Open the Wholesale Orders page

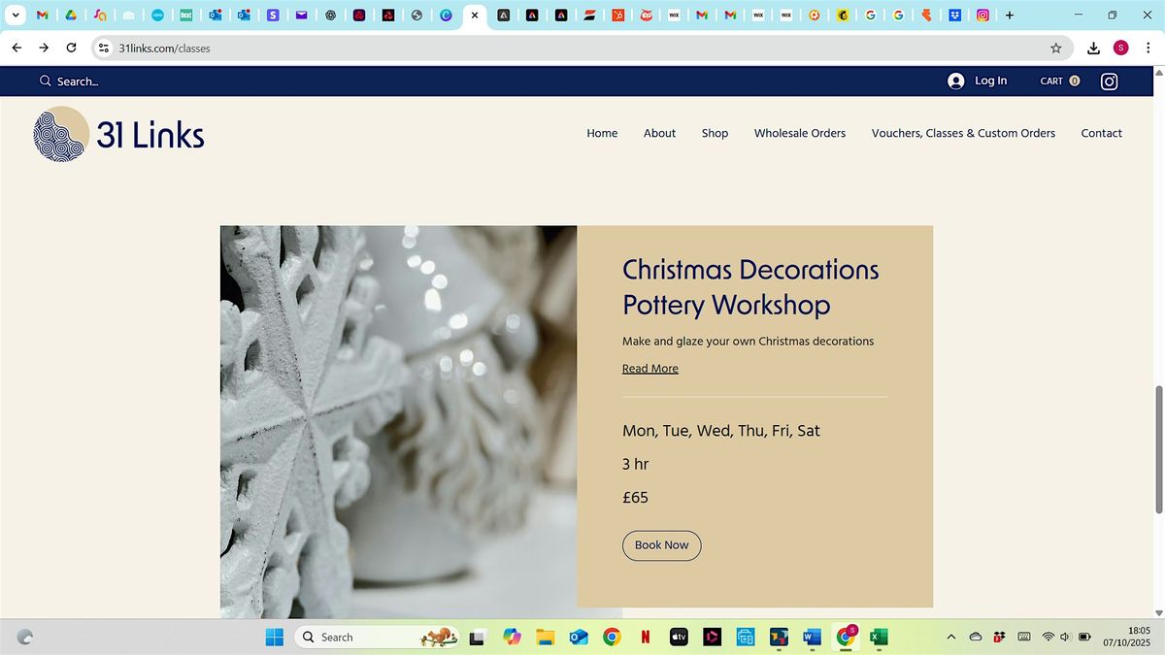[799, 133]
